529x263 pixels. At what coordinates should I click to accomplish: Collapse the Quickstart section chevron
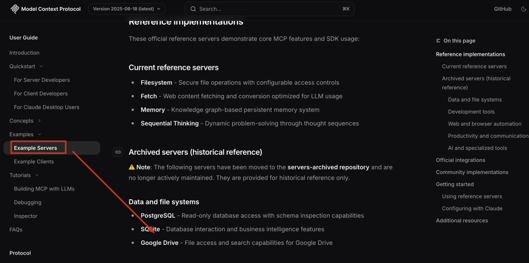pos(41,67)
